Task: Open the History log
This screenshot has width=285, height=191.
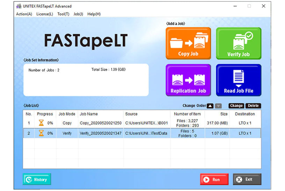Action: 37,179
